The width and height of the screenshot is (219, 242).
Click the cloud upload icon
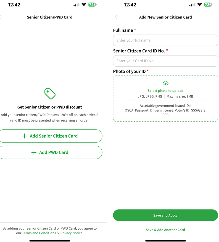(x=165, y=83)
